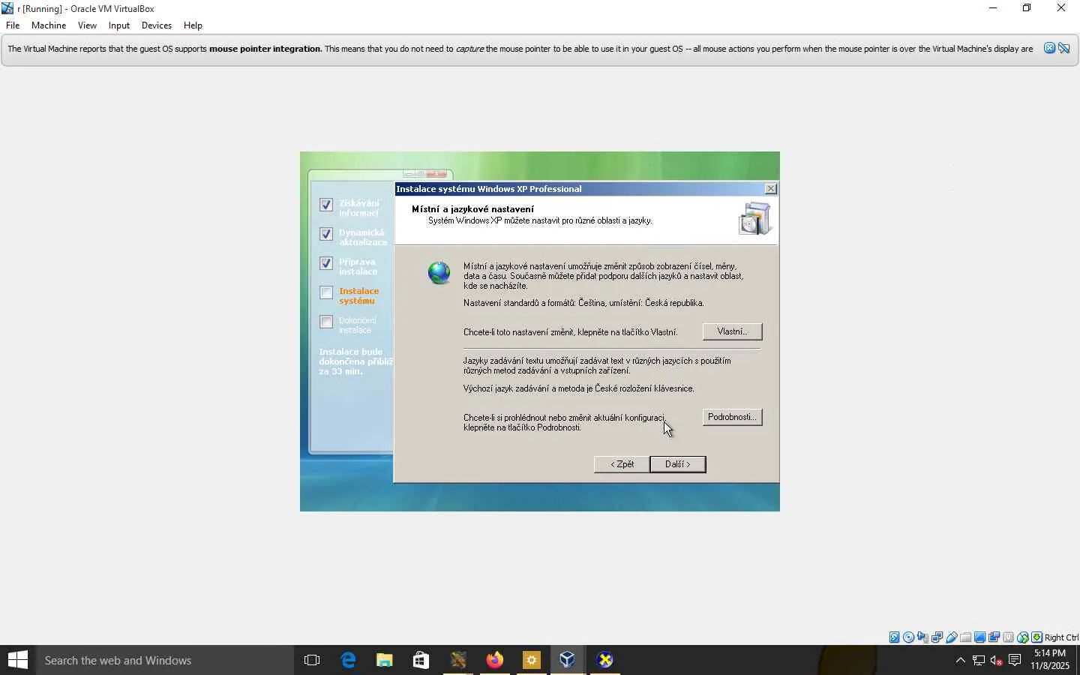Click the audio status indicator icon

922,637
